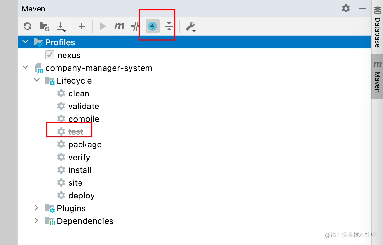Select the company-manager-system project label

point(99,68)
